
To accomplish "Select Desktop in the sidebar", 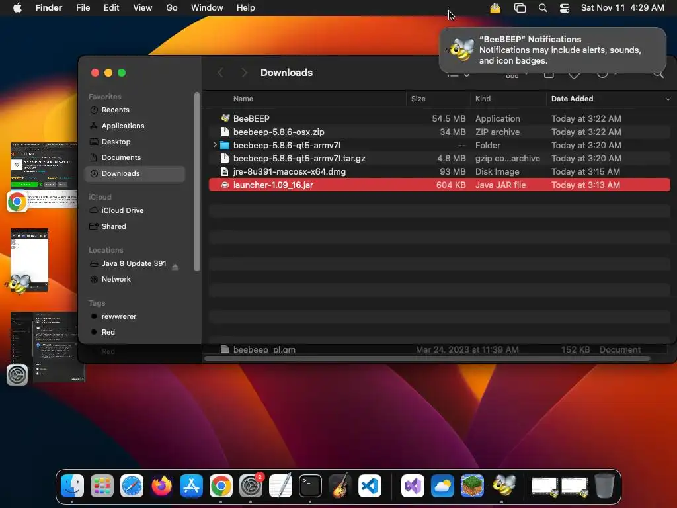I will (x=135, y=142).
